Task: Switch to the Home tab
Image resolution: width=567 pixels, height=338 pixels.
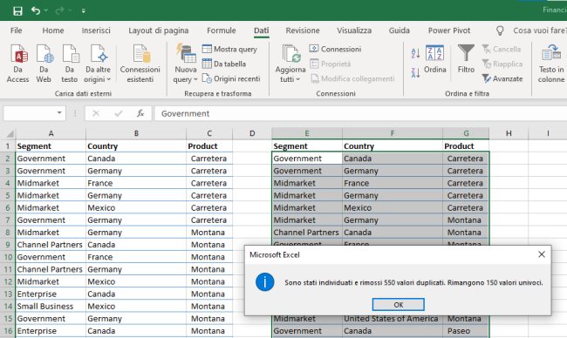Action: click(x=53, y=30)
